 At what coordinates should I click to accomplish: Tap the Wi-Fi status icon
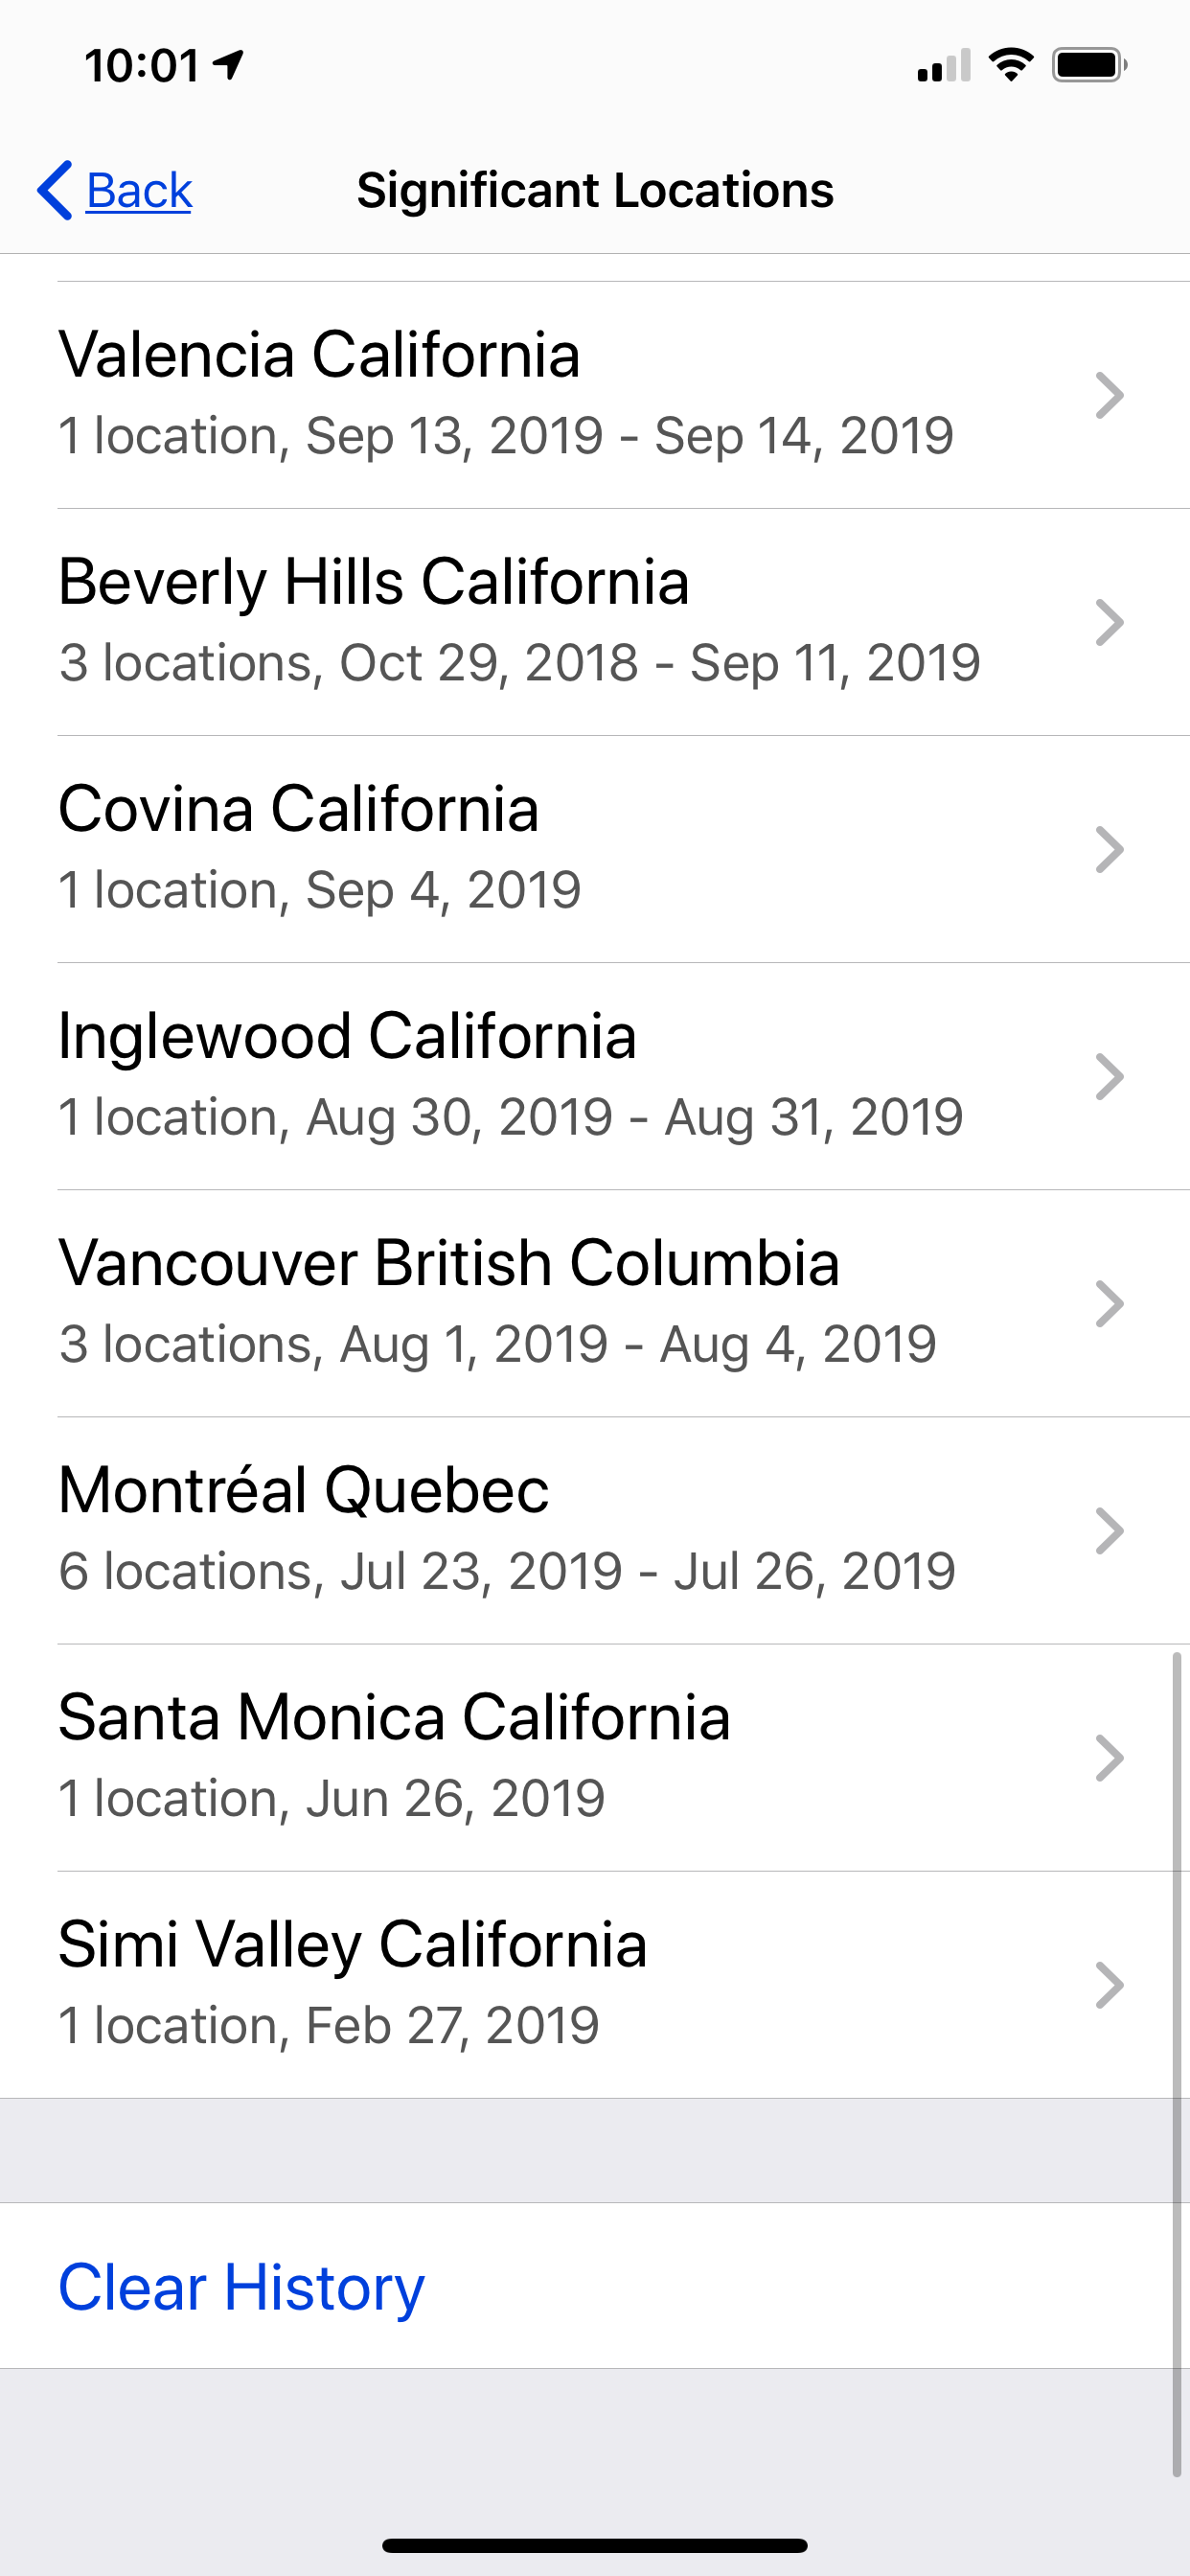pyautogui.click(x=1010, y=65)
